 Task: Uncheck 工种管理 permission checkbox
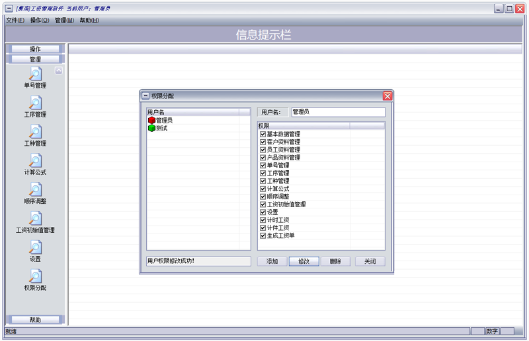[x=263, y=181]
